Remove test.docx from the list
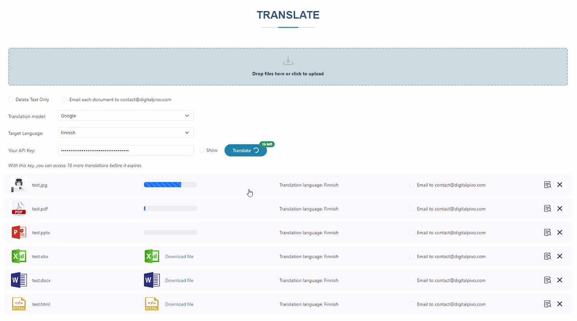The image size is (577, 321). coord(560,280)
